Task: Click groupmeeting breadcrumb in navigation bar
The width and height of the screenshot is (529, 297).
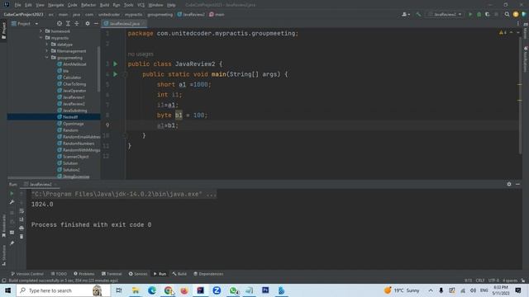Action: [160, 15]
